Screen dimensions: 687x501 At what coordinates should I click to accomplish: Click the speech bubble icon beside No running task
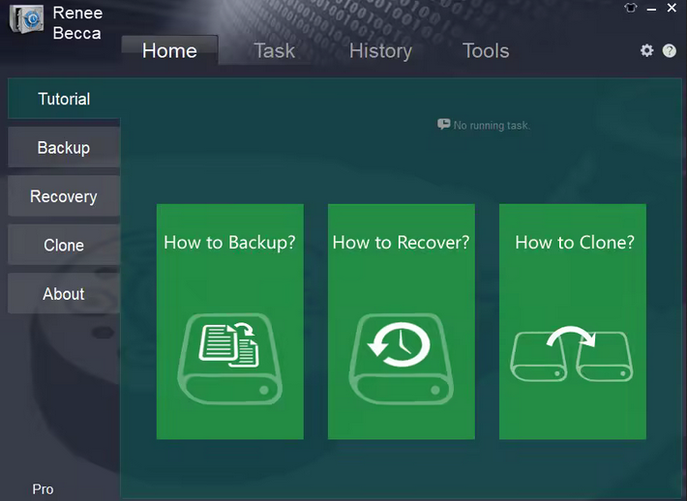443,125
